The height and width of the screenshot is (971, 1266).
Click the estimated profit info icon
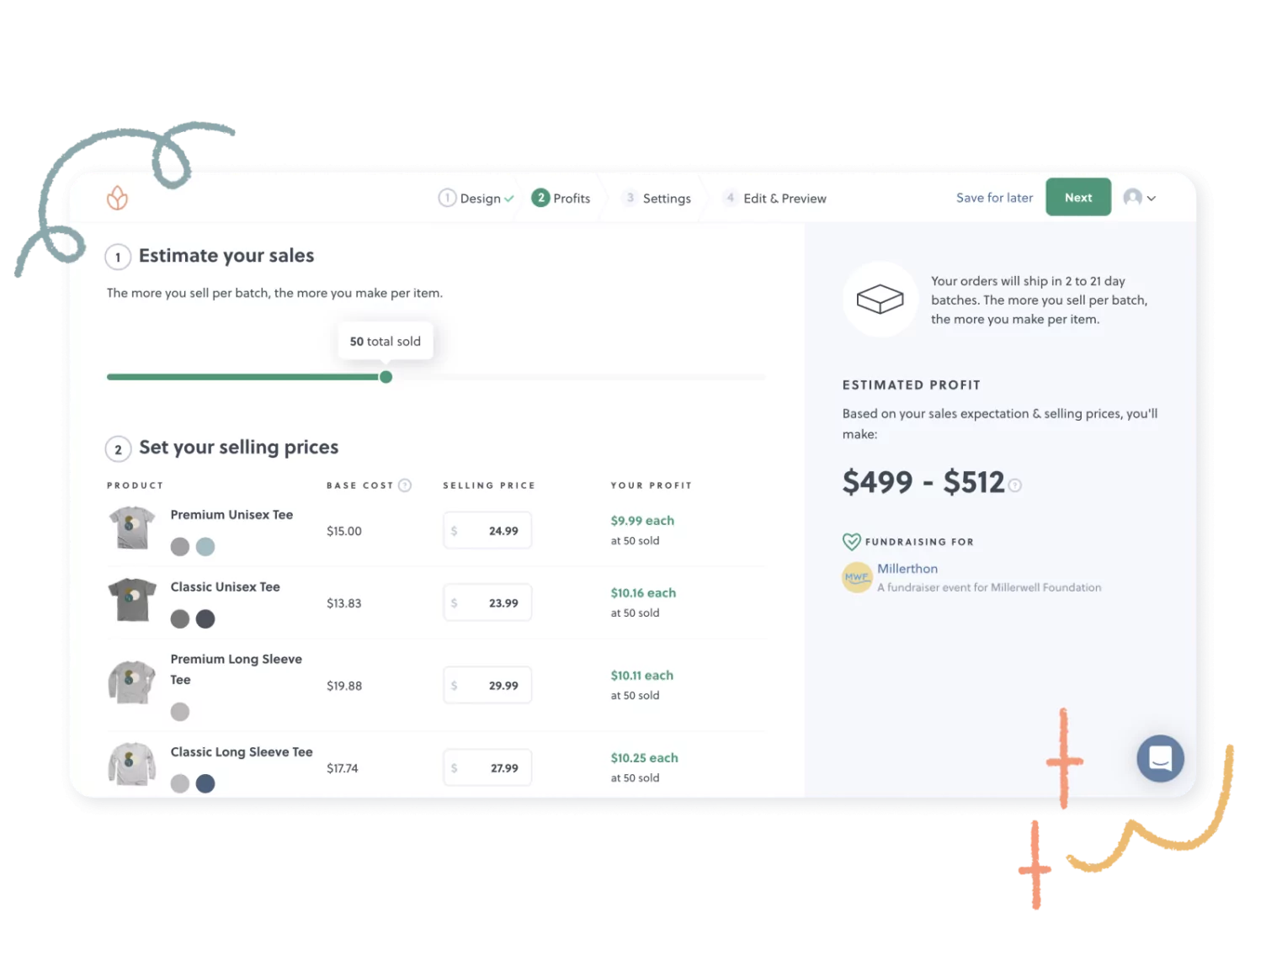point(1015,485)
